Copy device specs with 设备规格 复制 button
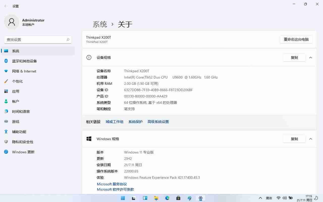The width and height of the screenshot is (323, 202). coord(294,58)
